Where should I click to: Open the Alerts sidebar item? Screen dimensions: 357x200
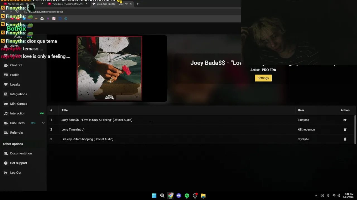point(14,46)
